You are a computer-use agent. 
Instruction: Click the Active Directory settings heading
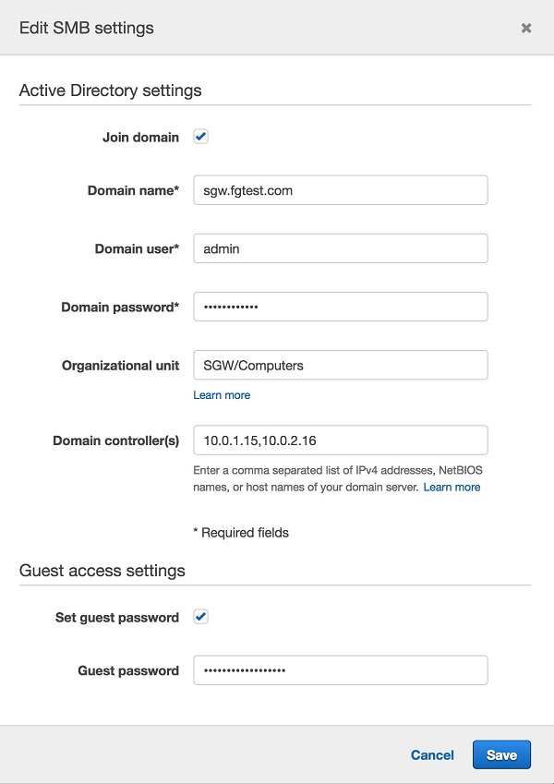pyautogui.click(x=111, y=90)
